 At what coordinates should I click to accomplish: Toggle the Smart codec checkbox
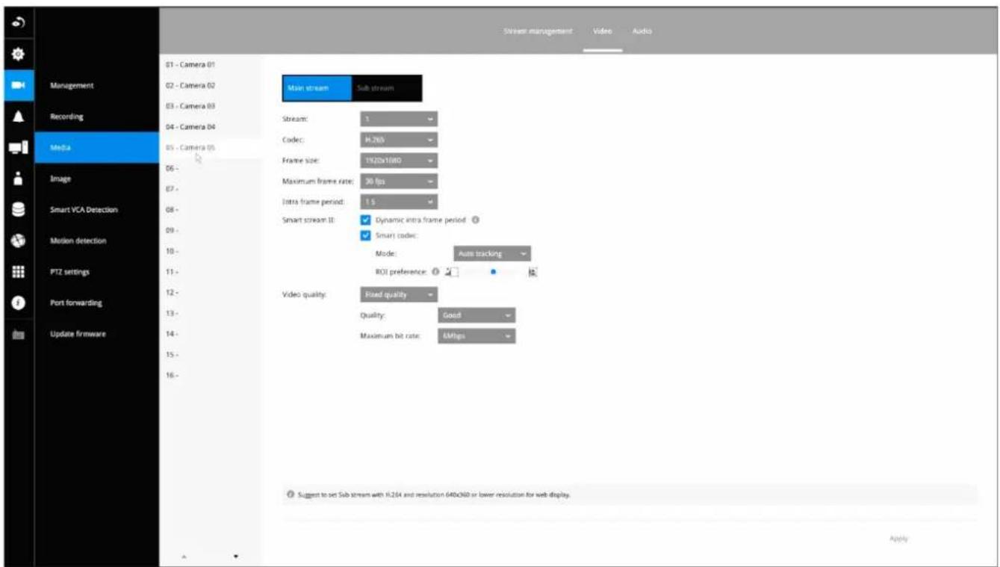[x=366, y=235]
